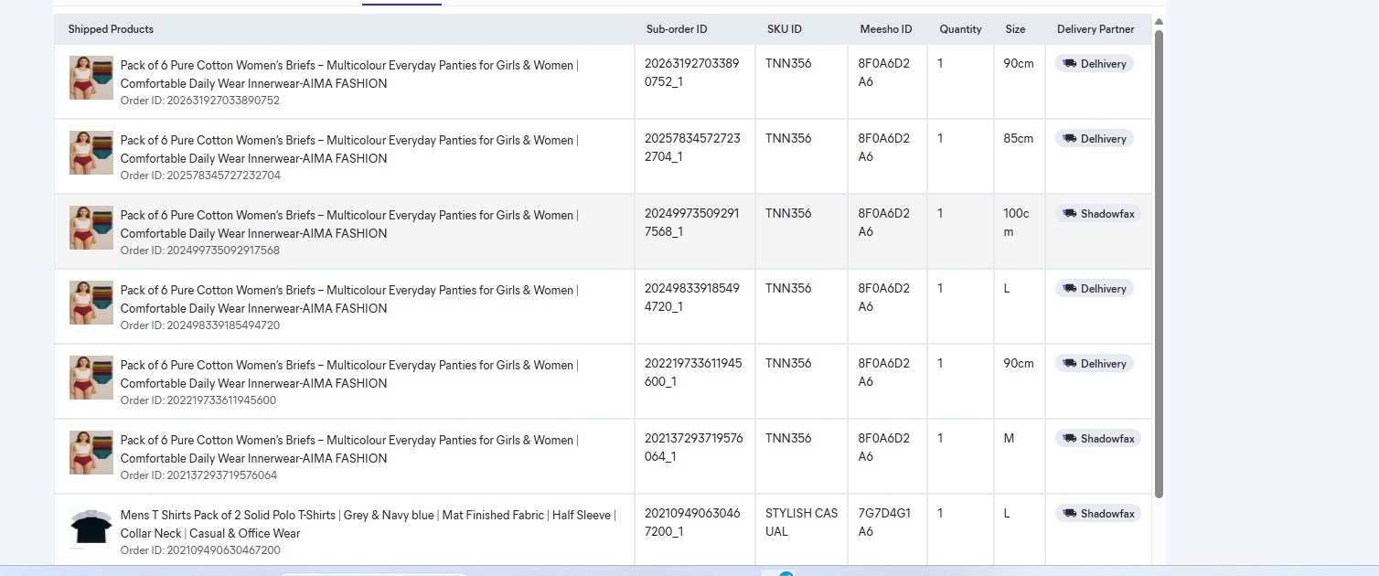Select the thumbnail for order 202137293719576064
Viewport: 1379px width, 576px height.
coord(91,453)
